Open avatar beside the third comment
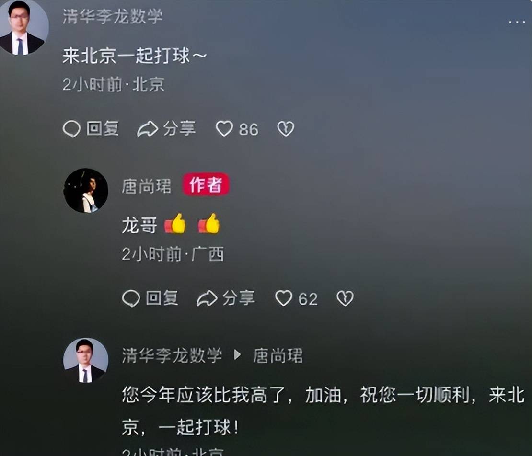The width and height of the screenshot is (532, 456). 86,360
